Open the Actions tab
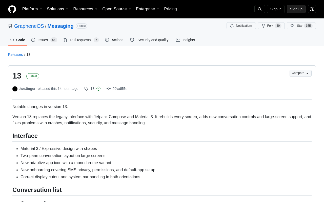This screenshot has width=324, height=202. pos(114,40)
